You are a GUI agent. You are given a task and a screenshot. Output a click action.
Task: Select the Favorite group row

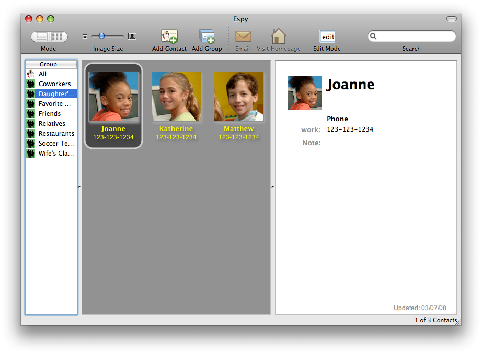coord(51,104)
